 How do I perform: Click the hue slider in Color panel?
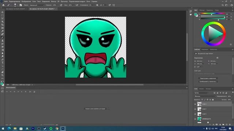click(x=213, y=13)
